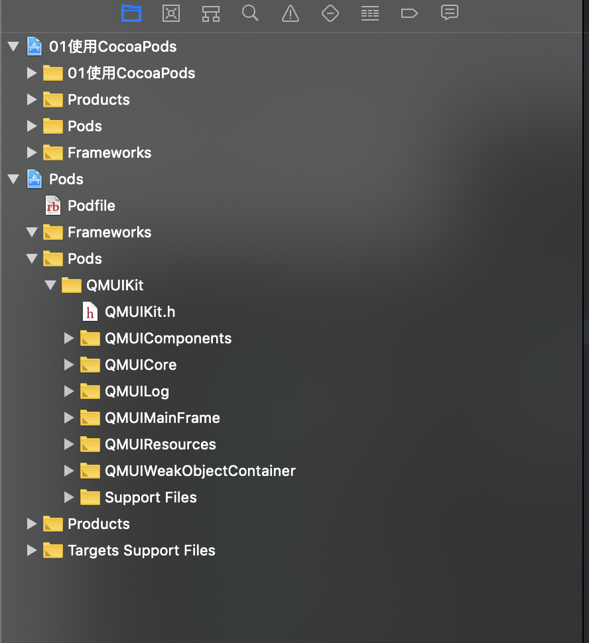Image resolution: width=589 pixels, height=643 pixels.
Task: Open the Debug navigator lines icon
Action: pyautogui.click(x=370, y=13)
